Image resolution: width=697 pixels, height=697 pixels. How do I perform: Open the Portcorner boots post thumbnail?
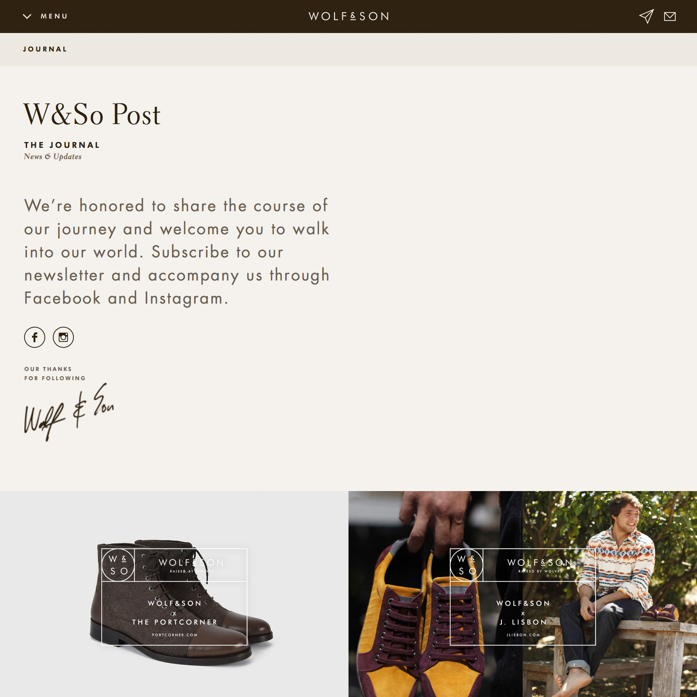(x=174, y=594)
